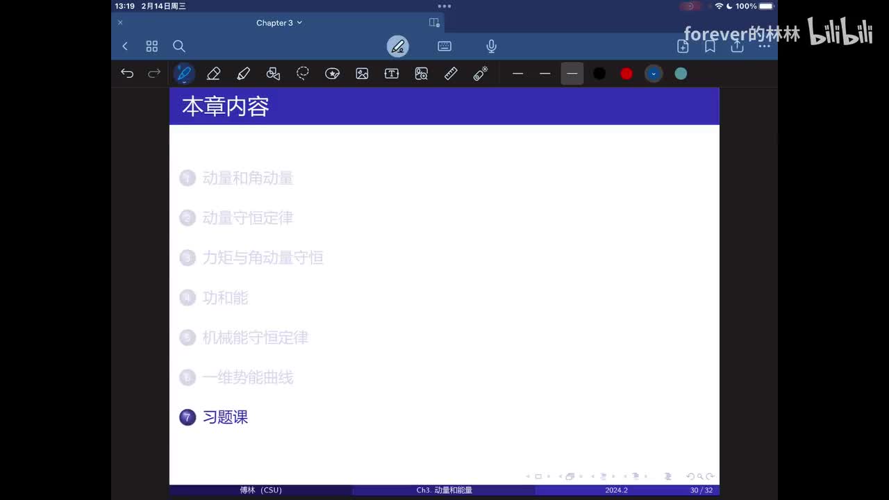The width and height of the screenshot is (889, 500).
Task: Open the Zoom window tool
Action: tap(422, 74)
